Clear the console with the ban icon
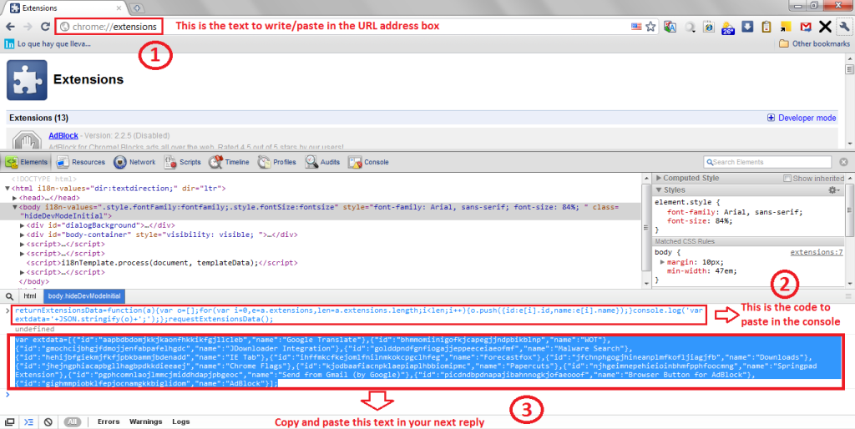 point(48,422)
